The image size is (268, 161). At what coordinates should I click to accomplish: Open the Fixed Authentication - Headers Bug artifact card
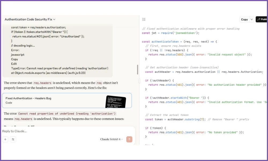(54, 100)
